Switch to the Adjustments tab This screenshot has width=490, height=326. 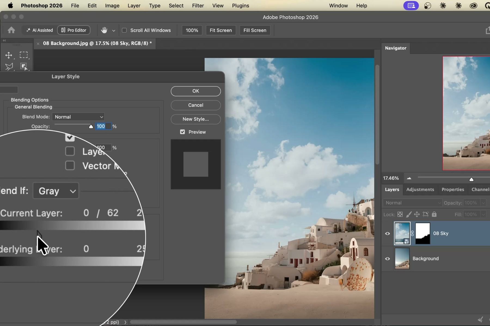pos(420,189)
